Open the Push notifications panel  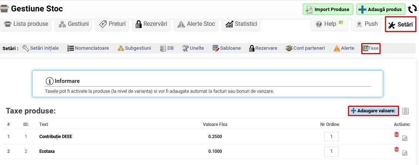(367, 24)
